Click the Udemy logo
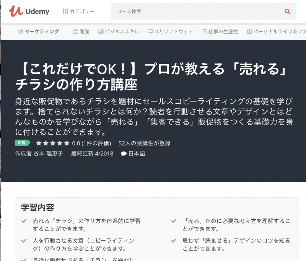 (x=29, y=11)
